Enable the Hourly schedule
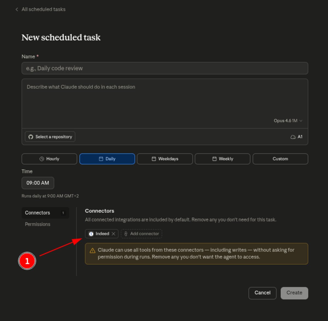 pyautogui.click(x=49, y=159)
